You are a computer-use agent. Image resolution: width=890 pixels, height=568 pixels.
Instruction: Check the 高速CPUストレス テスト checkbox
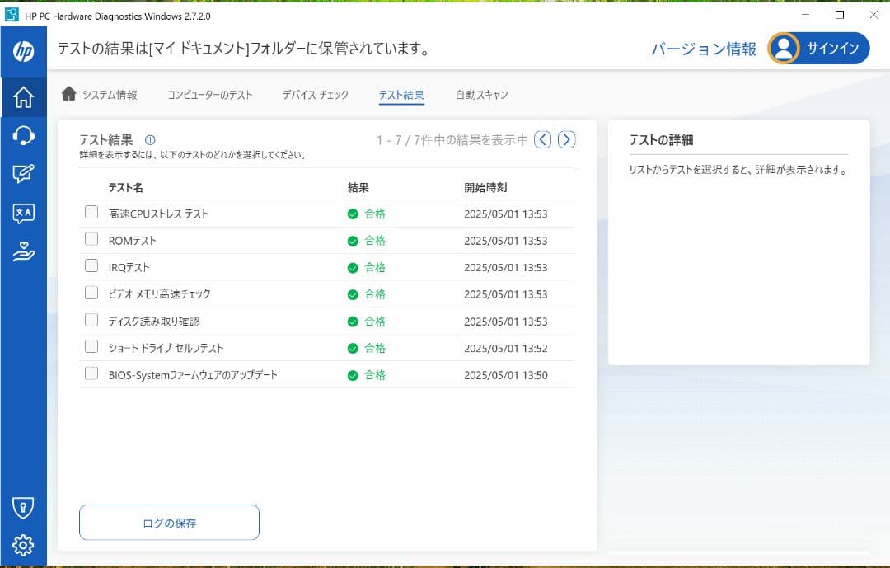pos(91,211)
